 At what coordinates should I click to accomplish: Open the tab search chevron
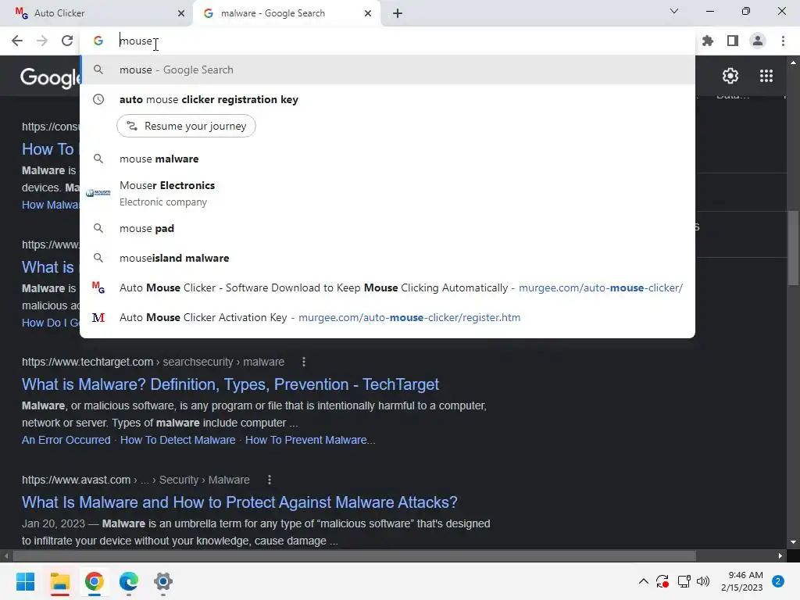674,11
